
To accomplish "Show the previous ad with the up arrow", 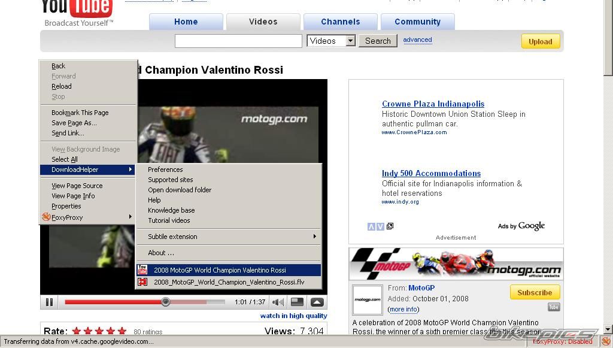I will point(371,226).
